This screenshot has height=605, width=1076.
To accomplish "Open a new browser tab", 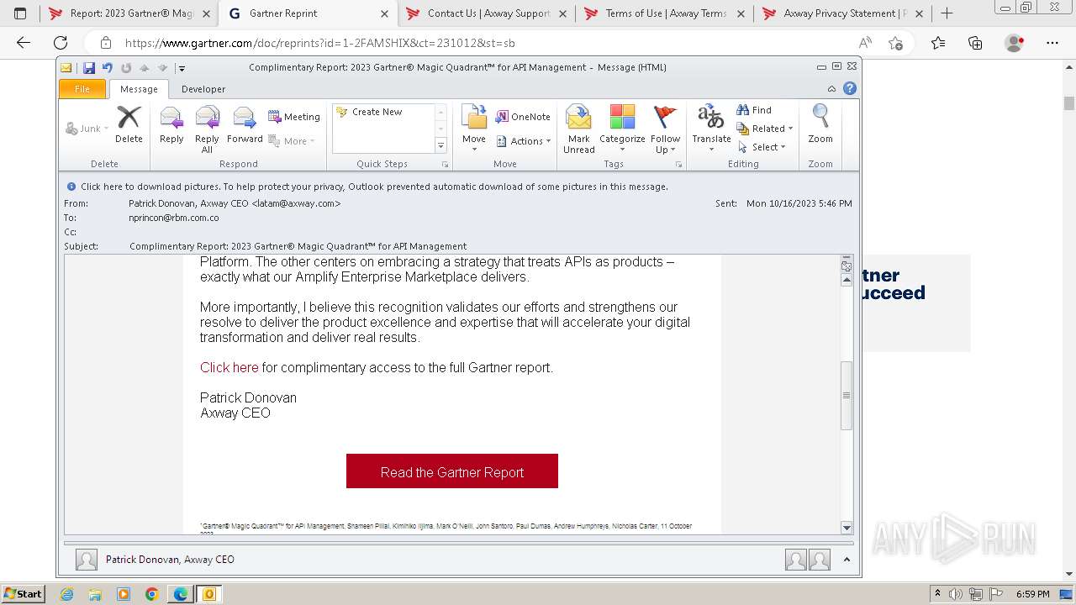I will tap(947, 13).
